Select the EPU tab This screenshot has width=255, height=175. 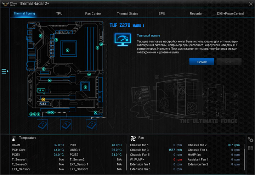(162, 14)
